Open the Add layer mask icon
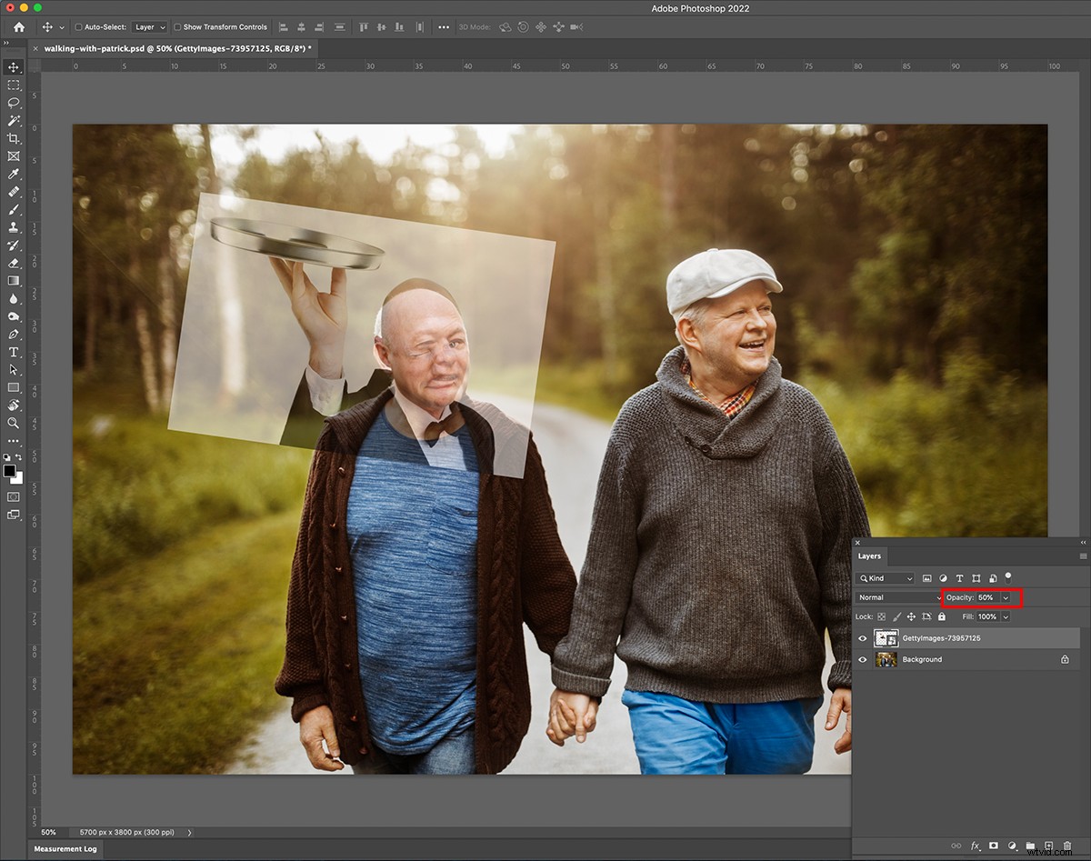1091x861 pixels. pos(994,846)
